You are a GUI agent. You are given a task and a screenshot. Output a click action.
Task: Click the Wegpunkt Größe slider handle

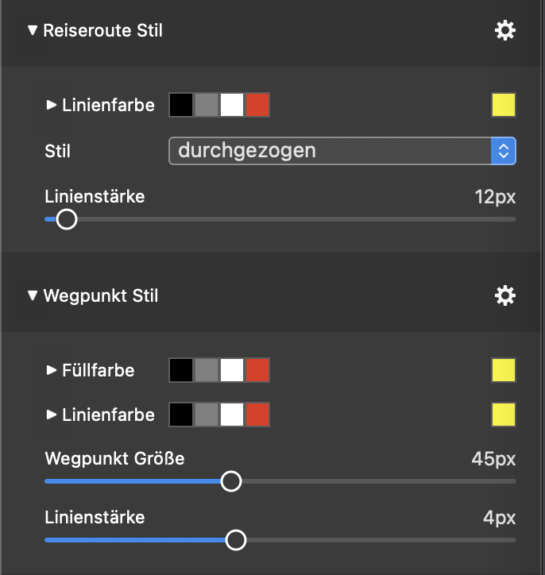click(230, 481)
